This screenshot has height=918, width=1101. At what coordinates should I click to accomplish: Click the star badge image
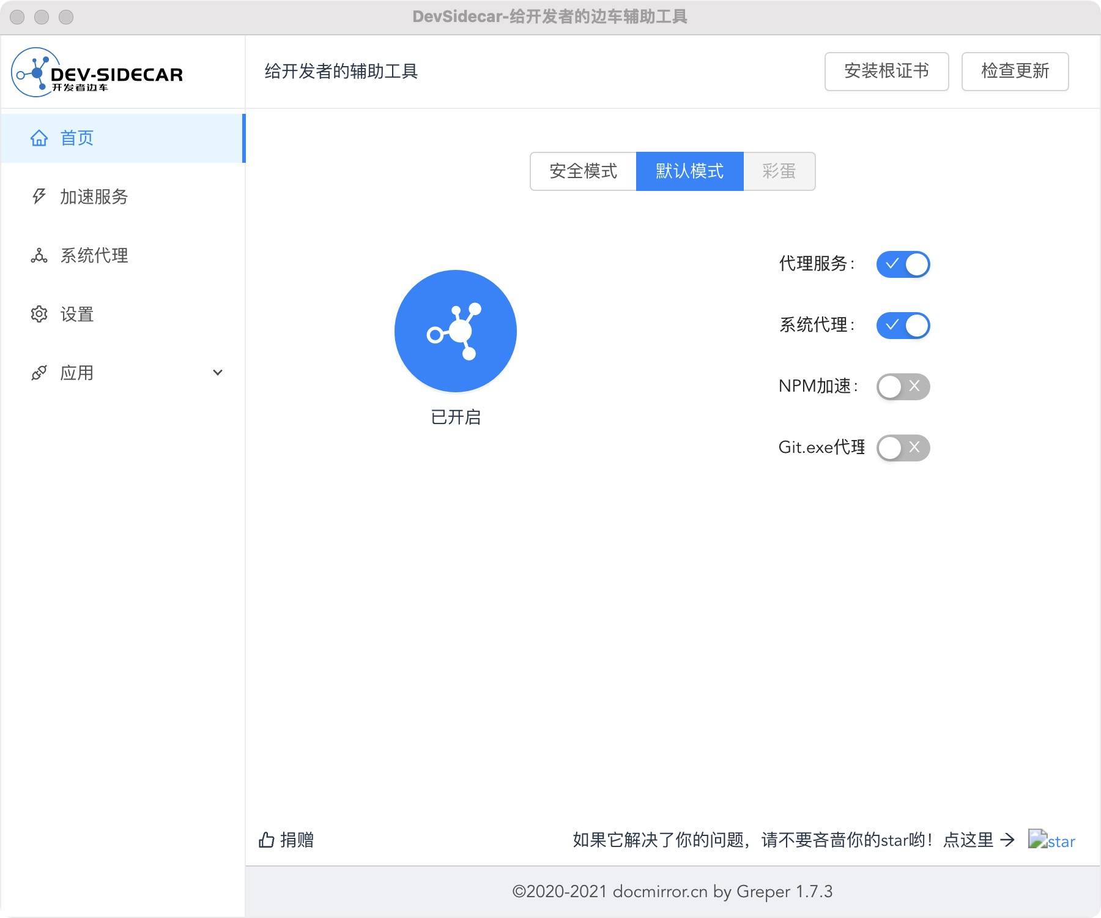[1051, 840]
